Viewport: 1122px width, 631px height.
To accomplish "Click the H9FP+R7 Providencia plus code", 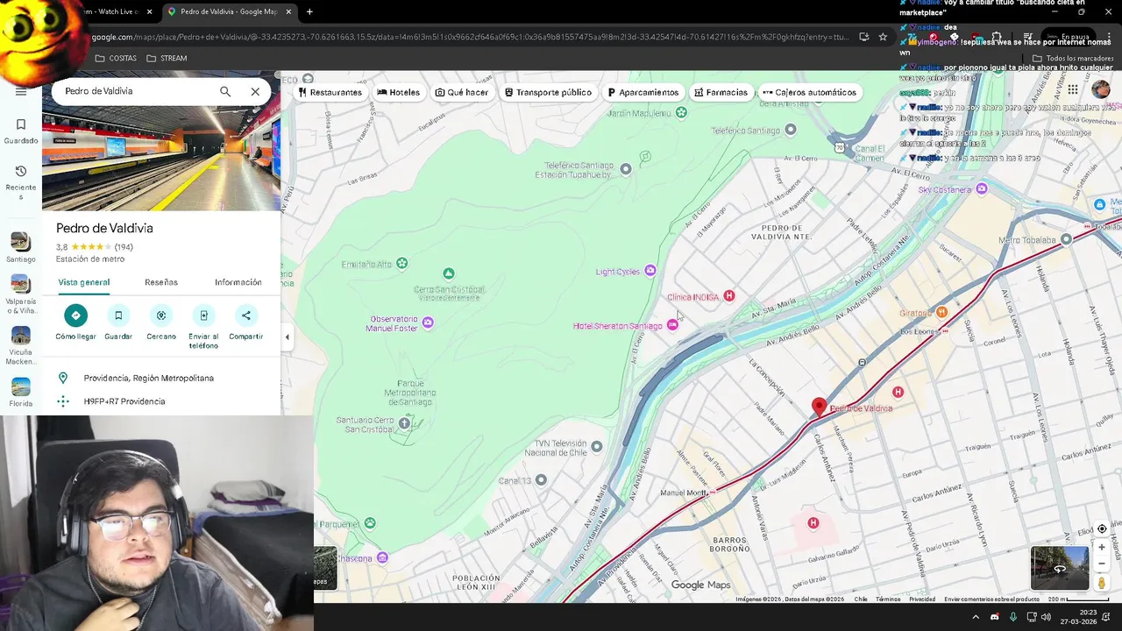I will [124, 401].
